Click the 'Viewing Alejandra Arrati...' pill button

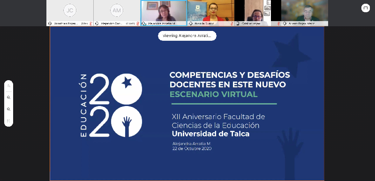coord(187,36)
